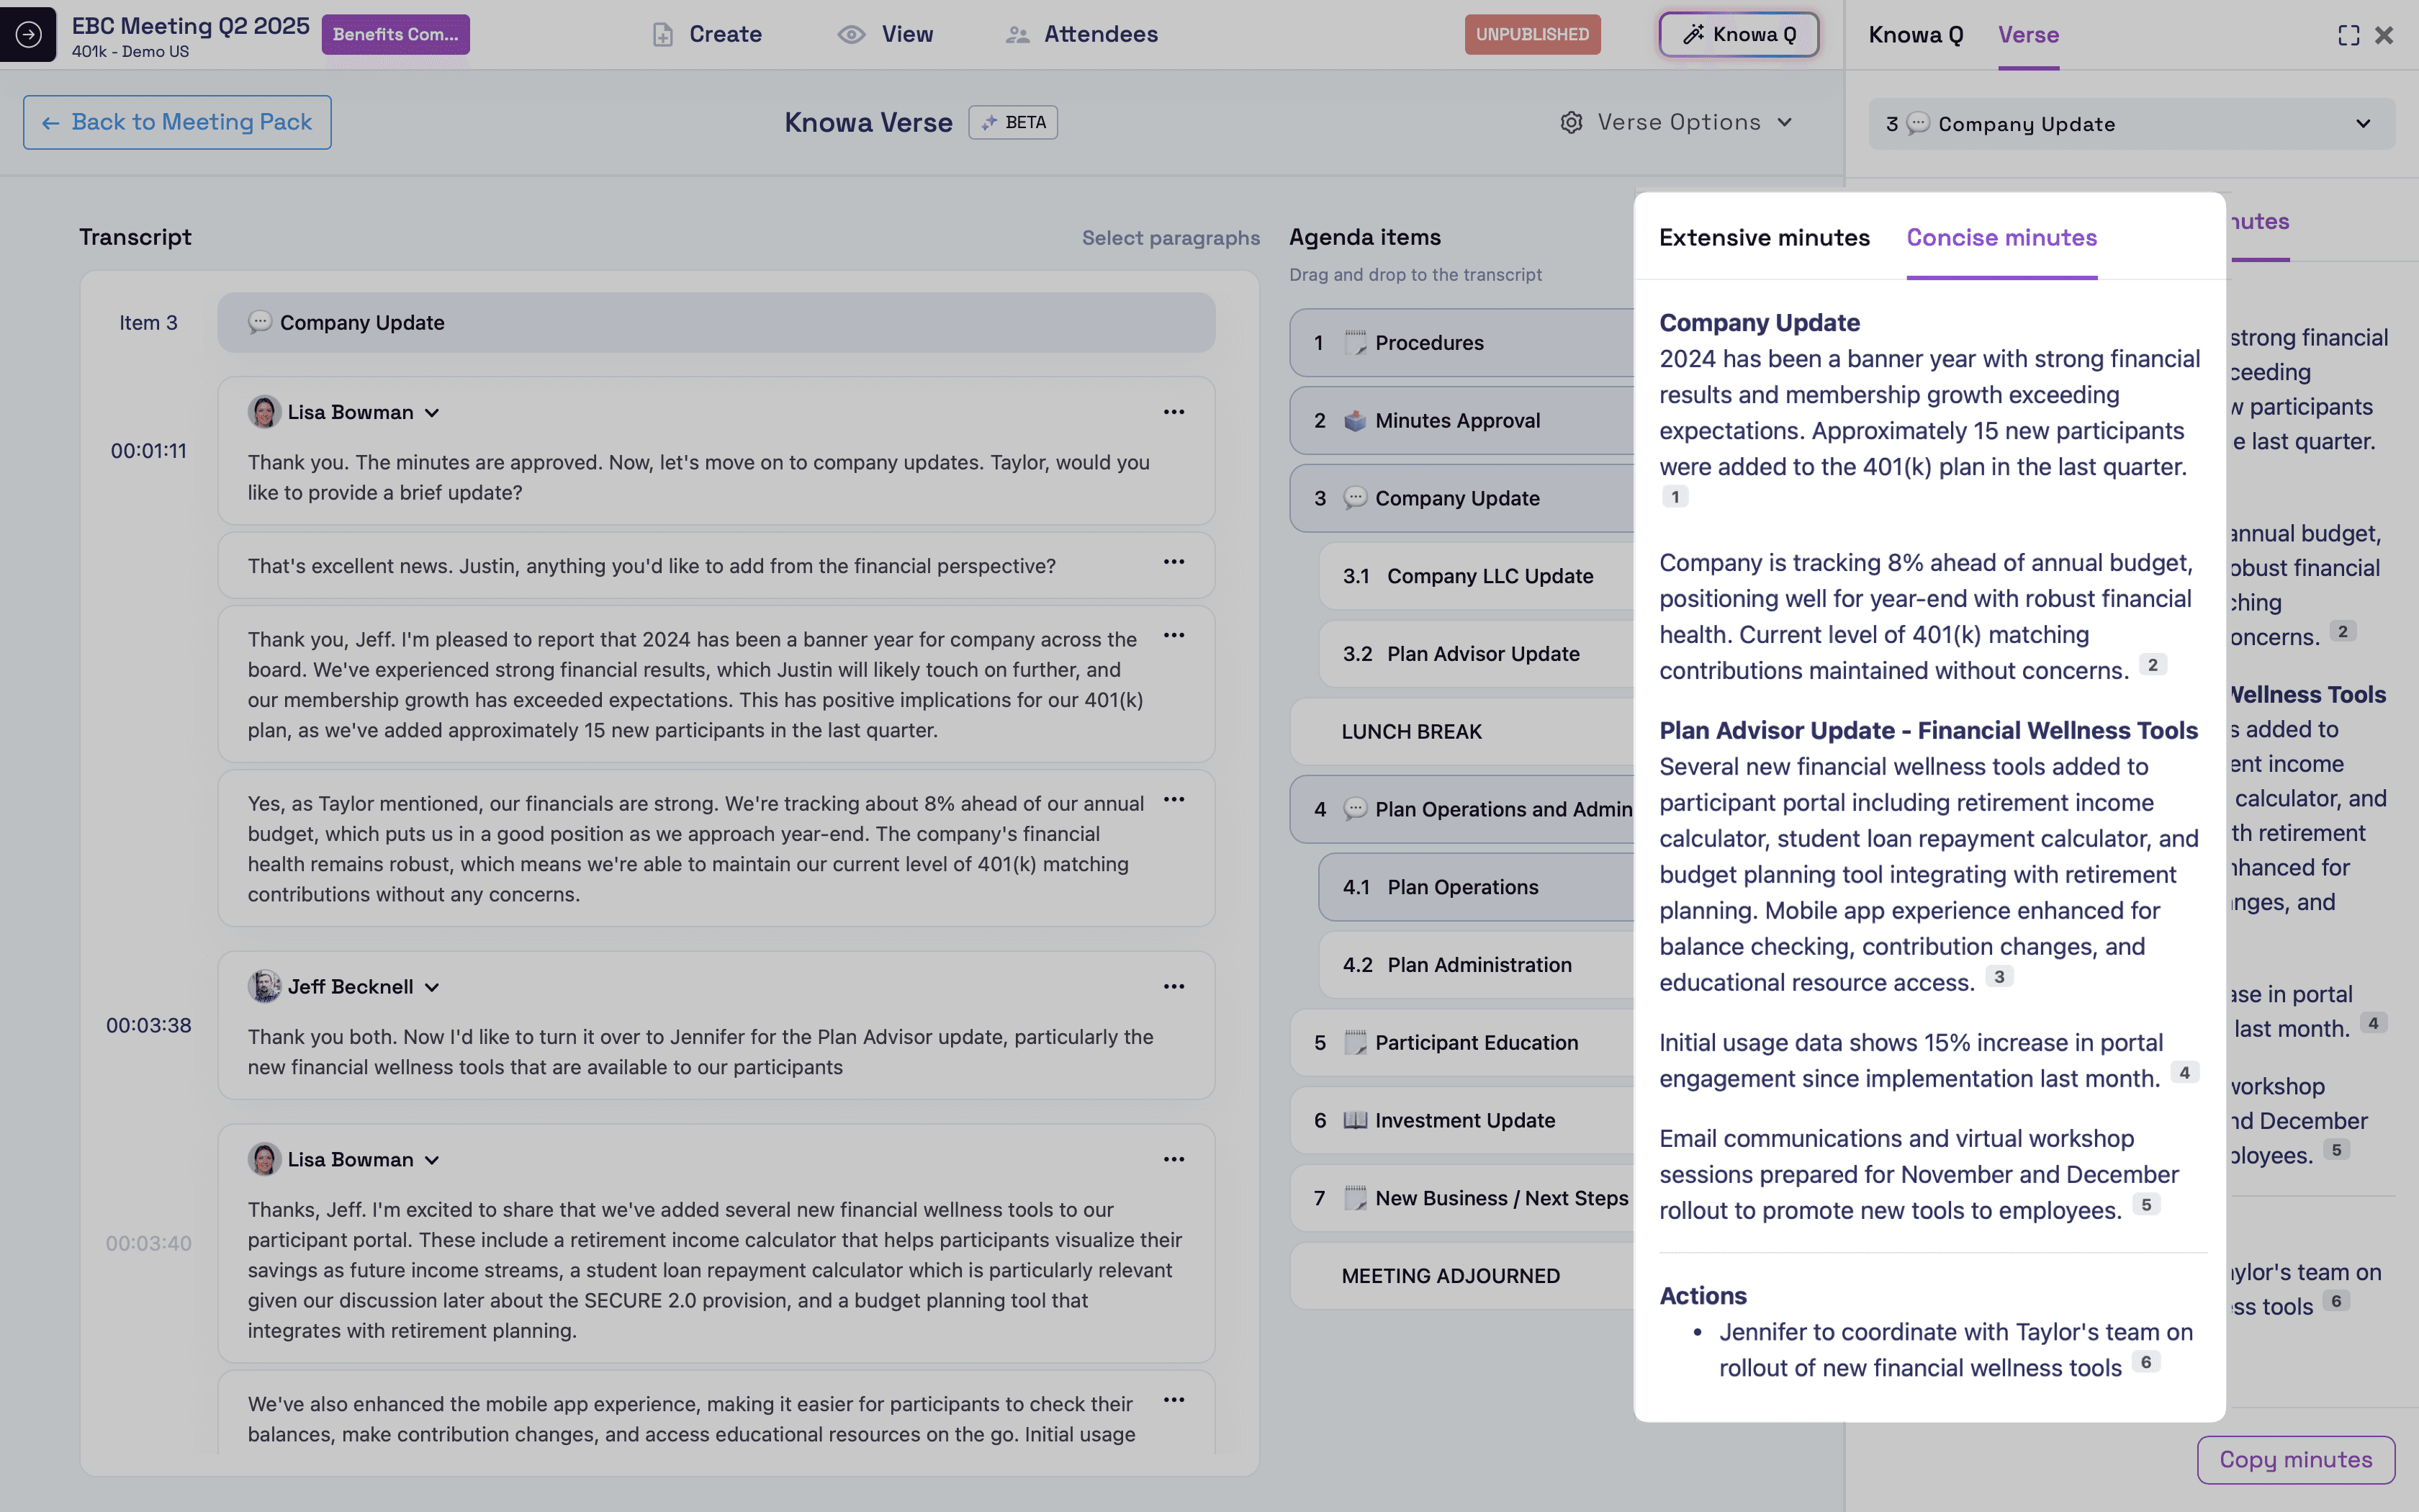
Task: Expand the Verse Options dropdown chevron
Action: pyautogui.click(x=1784, y=122)
